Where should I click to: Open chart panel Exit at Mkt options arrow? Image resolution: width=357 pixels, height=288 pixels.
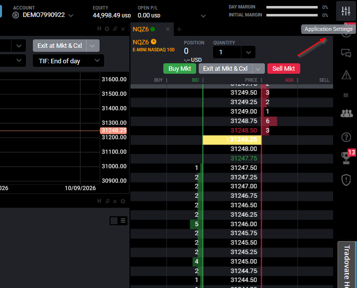coord(93,46)
